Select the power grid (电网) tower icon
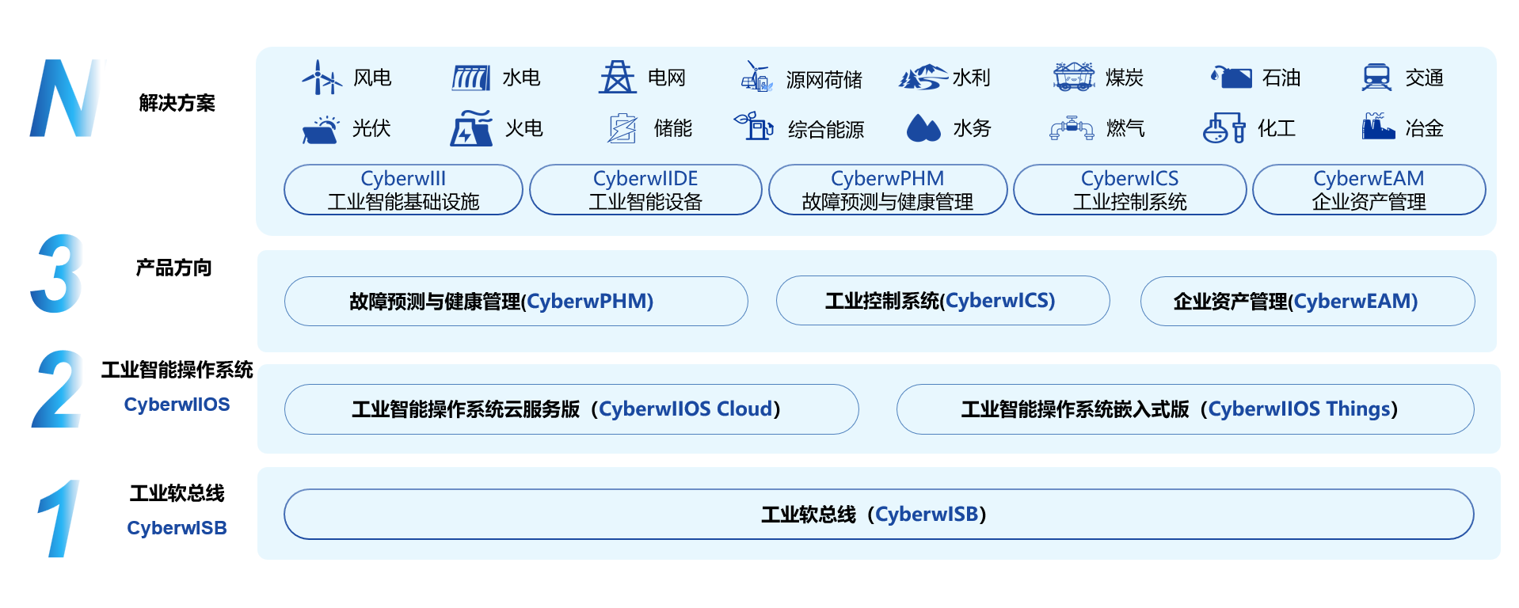The width and height of the screenshot is (1519, 608). coord(618,78)
